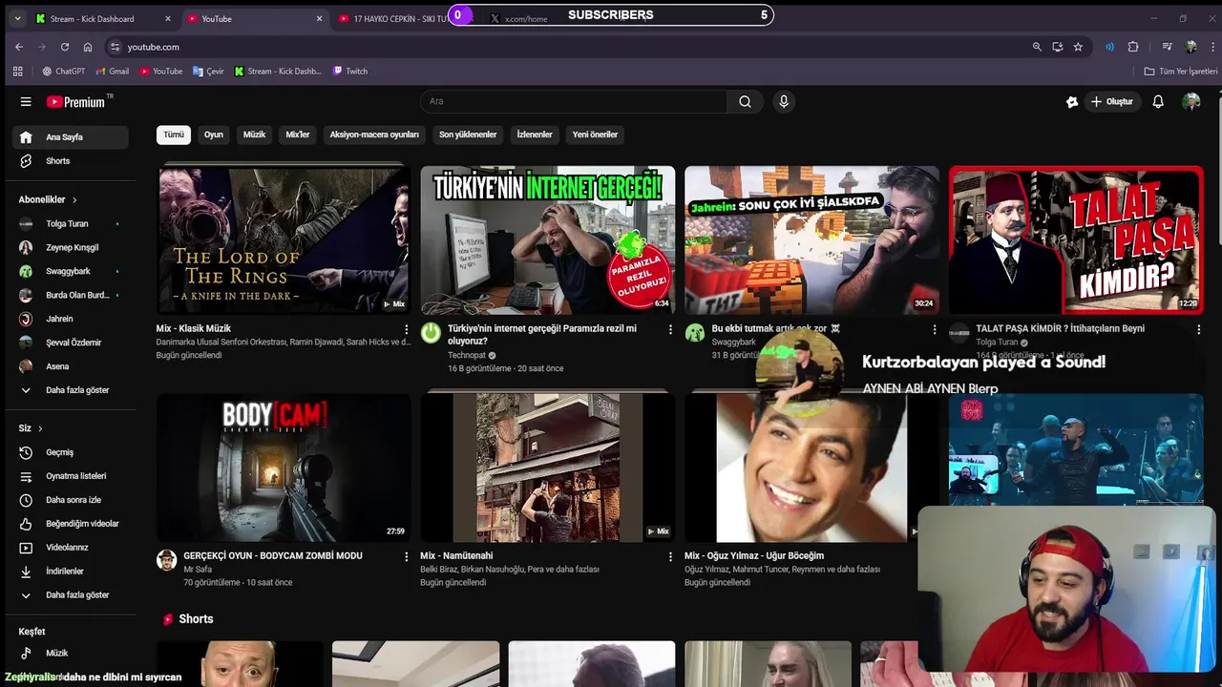Viewport: 1222px width, 687px height.
Task: Play Türkiye'nin internet gerçeği video thumbnail
Action: [x=548, y=240]
